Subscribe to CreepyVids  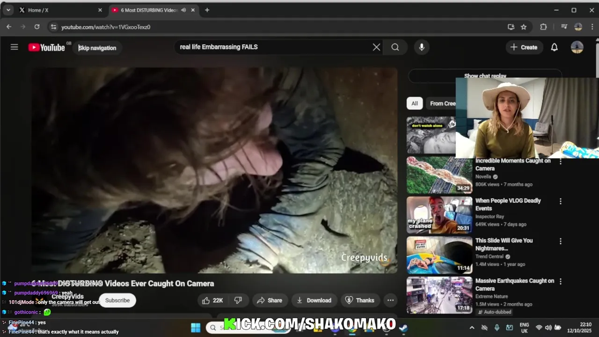pos(117,300)
